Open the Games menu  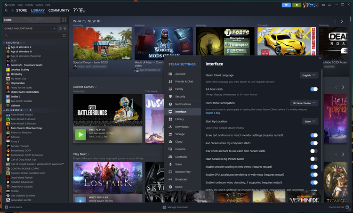pos(39,5)
